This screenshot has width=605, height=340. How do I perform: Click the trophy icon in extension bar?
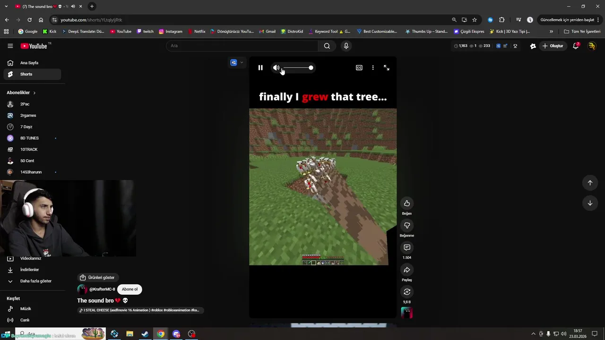click(515, 46)
